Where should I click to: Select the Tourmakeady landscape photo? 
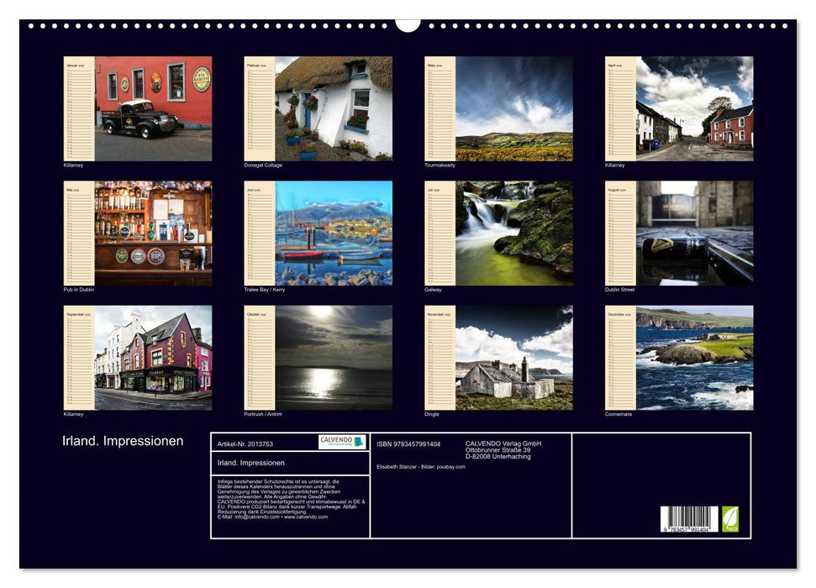coord(513,108)
